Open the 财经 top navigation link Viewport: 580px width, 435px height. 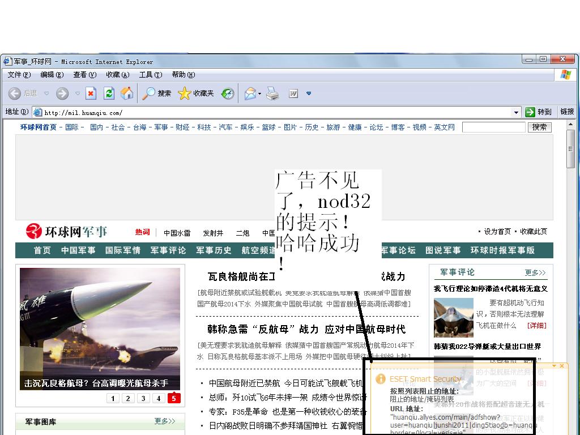pyautogui.click(x=182, y=127)
